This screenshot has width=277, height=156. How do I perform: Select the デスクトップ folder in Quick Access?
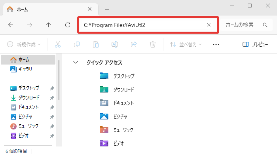117,76
